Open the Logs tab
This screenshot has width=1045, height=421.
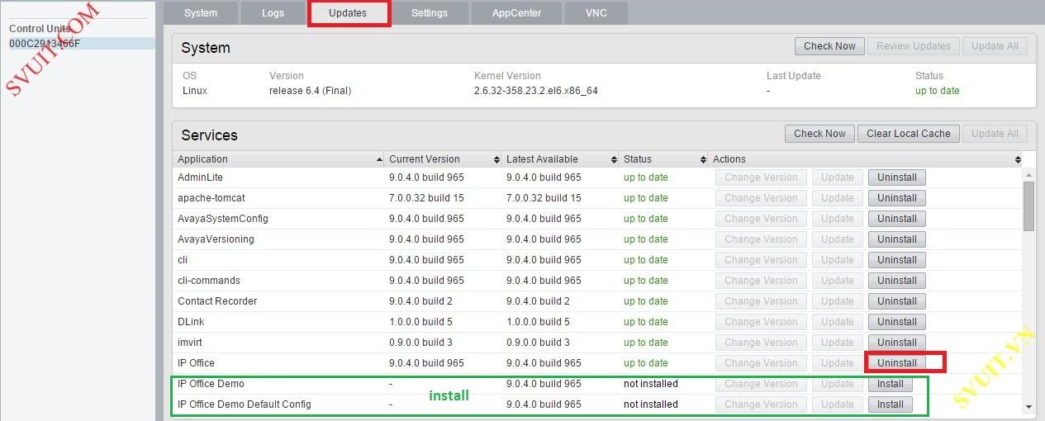(x=273, y=13)
